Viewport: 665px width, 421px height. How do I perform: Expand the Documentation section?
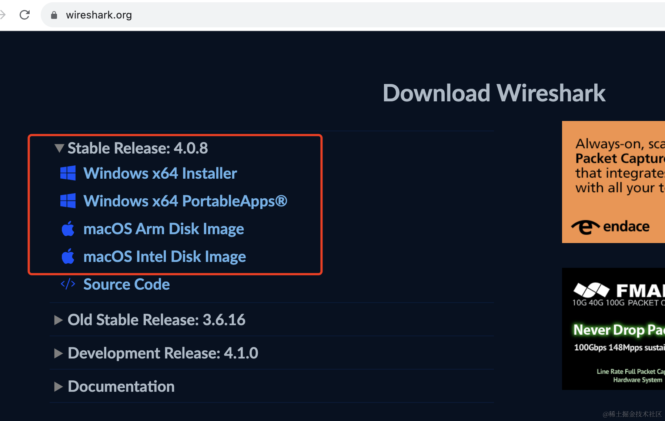point(114,386)
